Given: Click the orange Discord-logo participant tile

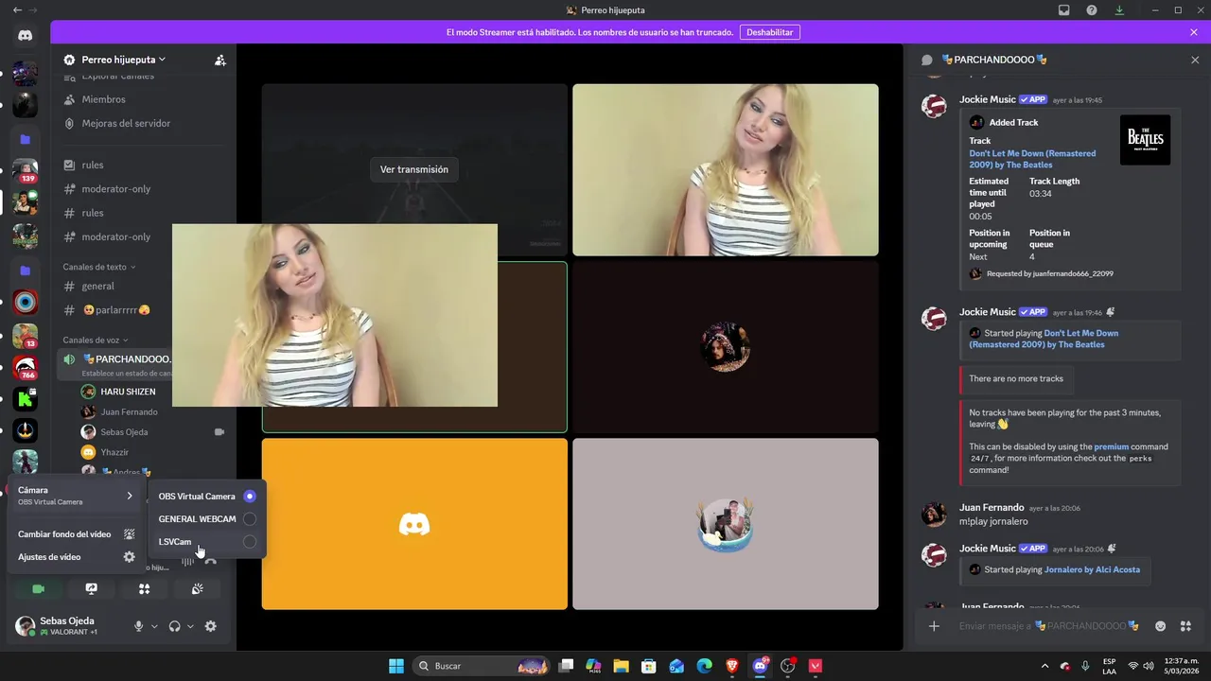Looking at the screenshot, I should 414,524.
